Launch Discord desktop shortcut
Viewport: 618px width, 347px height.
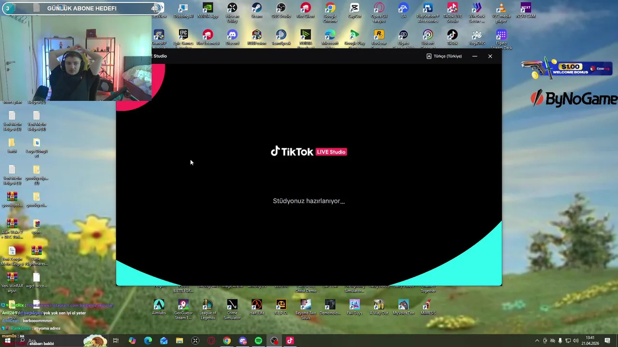(232, 38)
